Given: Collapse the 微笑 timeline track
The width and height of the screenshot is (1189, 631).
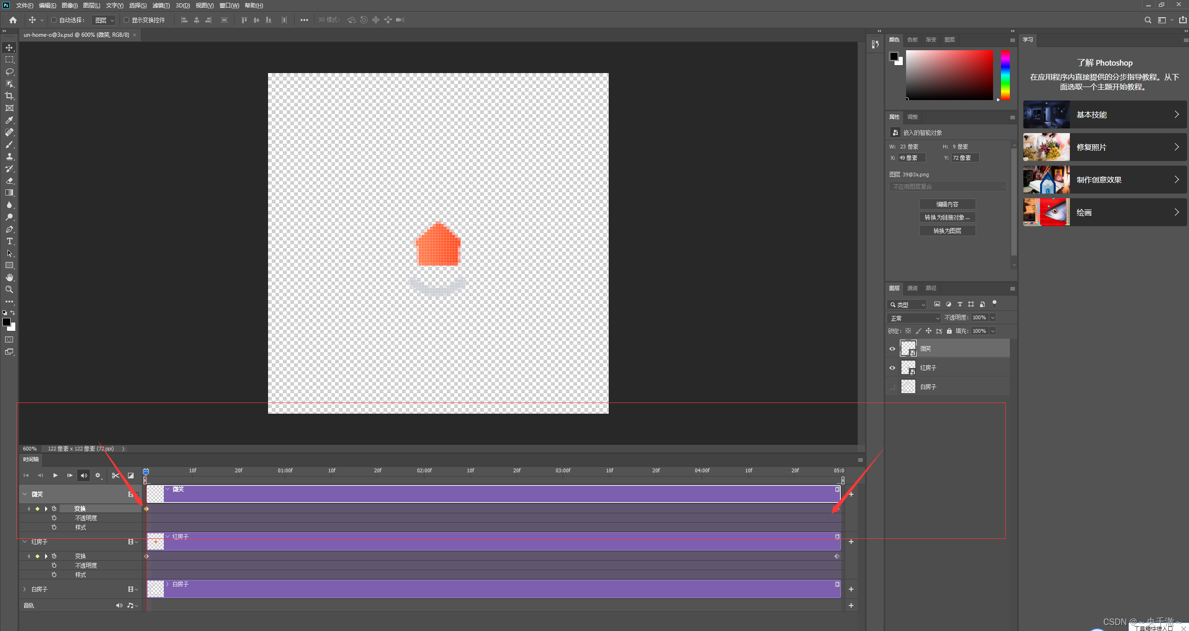Looking at the screenshot, I should (25, 494).
